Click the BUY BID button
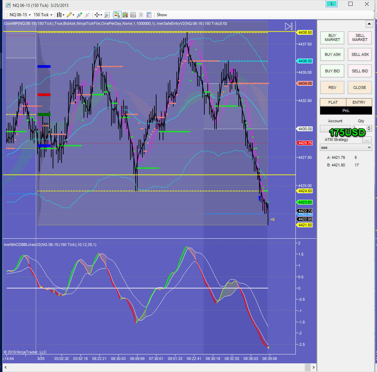 (332, 71)
